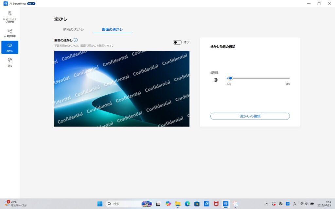Open AI ミーティング議事録 from the sidebar
The height and width of the screenshot is (209, 335).
(10, 16)
